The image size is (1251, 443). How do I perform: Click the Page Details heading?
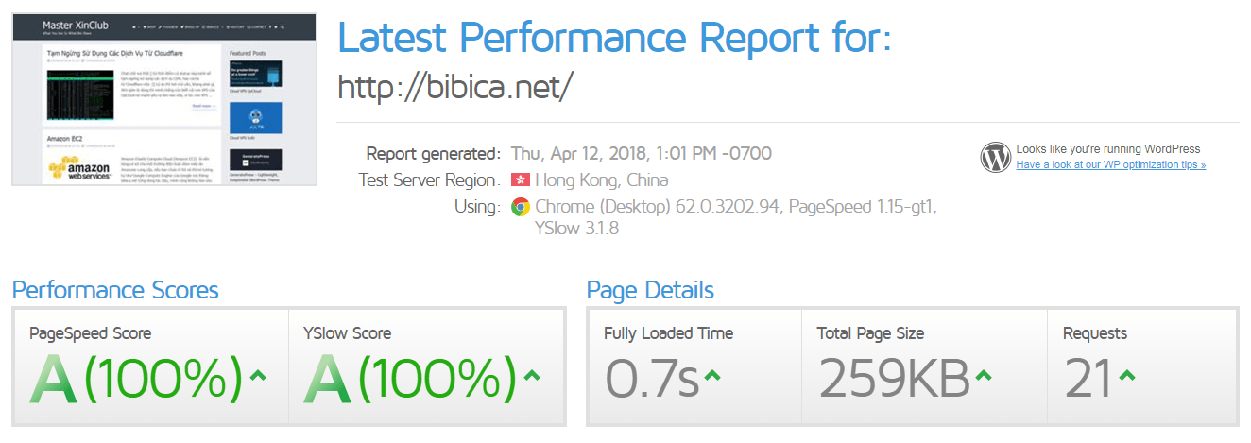pos(650,289)
